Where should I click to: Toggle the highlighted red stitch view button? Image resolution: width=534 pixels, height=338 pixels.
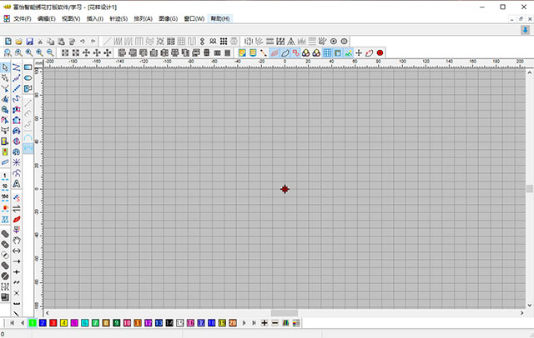click(275, 52)
